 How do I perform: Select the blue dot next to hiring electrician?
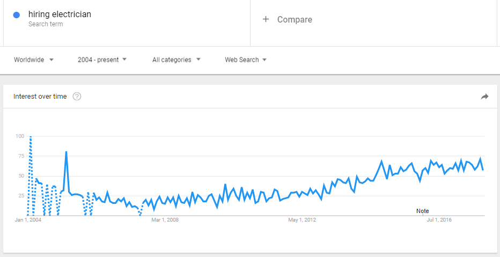(17, 14)
